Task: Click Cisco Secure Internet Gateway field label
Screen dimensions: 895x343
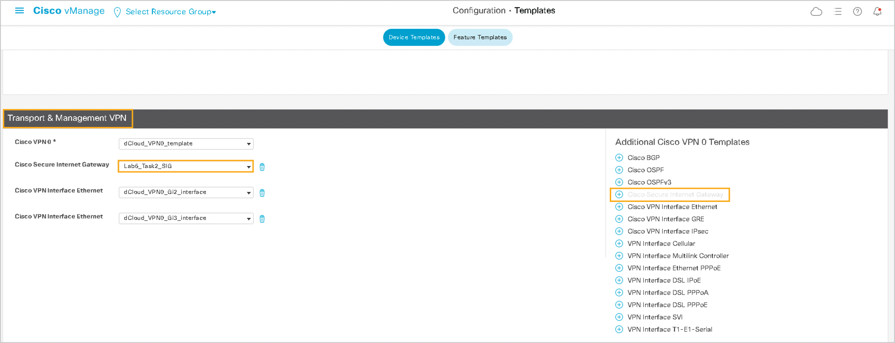Action: pyautogui.click(x=62, y=165)
